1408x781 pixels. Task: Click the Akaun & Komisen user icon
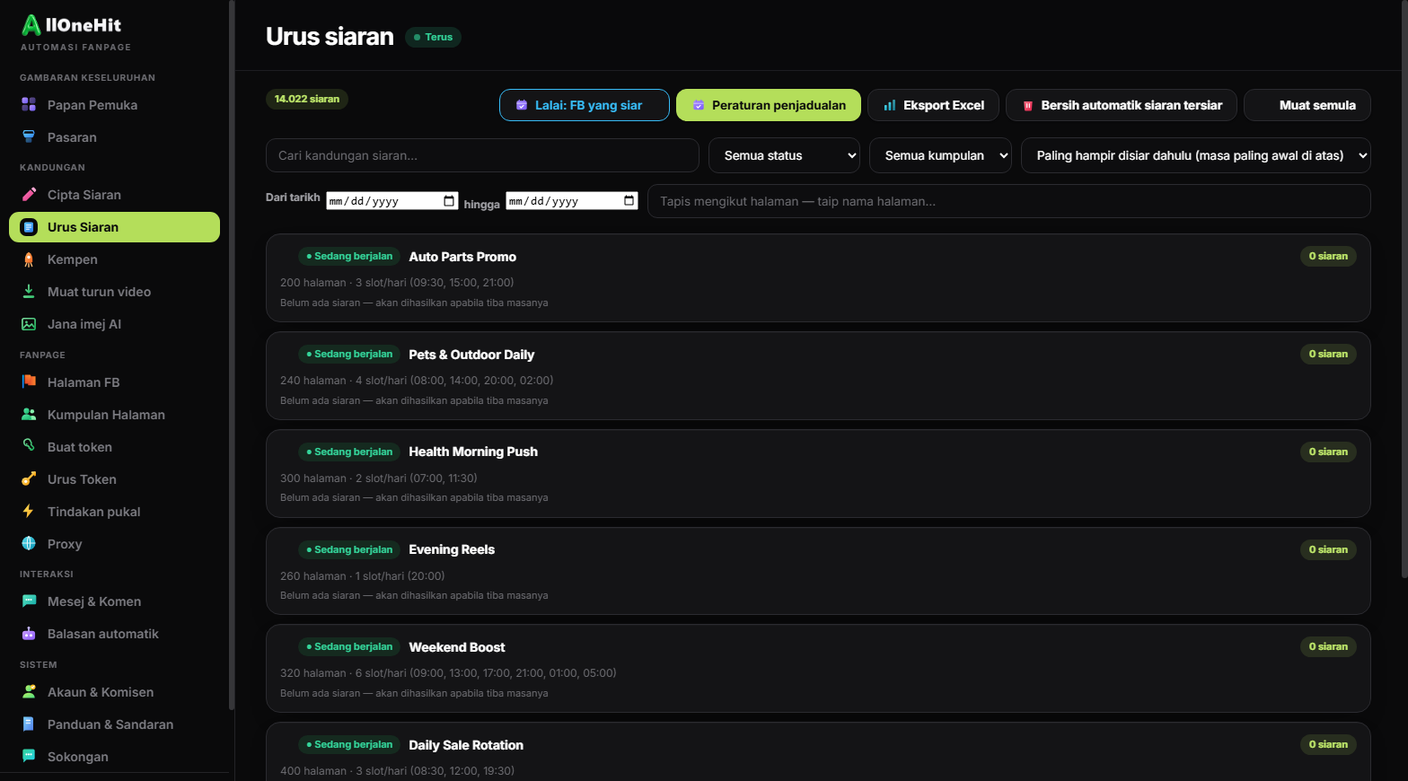click(x=29, y=692)
